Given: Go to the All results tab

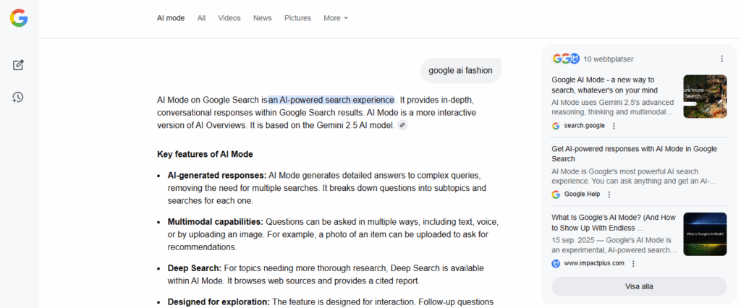Looking at the screenshot, I should pos(201,18).
